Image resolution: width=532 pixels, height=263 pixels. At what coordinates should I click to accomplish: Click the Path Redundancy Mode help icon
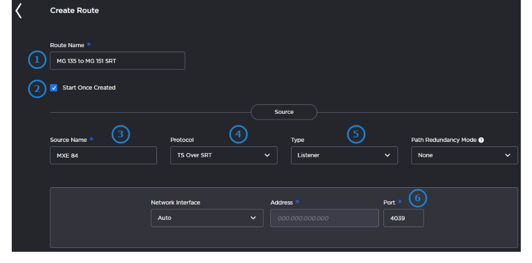click(481, 139)
